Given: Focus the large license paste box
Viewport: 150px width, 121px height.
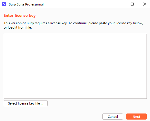Looking at the screenshot, I should click(75, 66).
